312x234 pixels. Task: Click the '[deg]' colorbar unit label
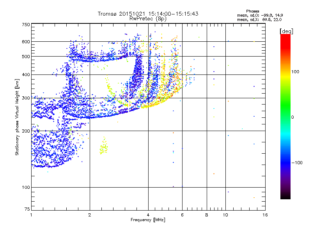click(286, 31)
